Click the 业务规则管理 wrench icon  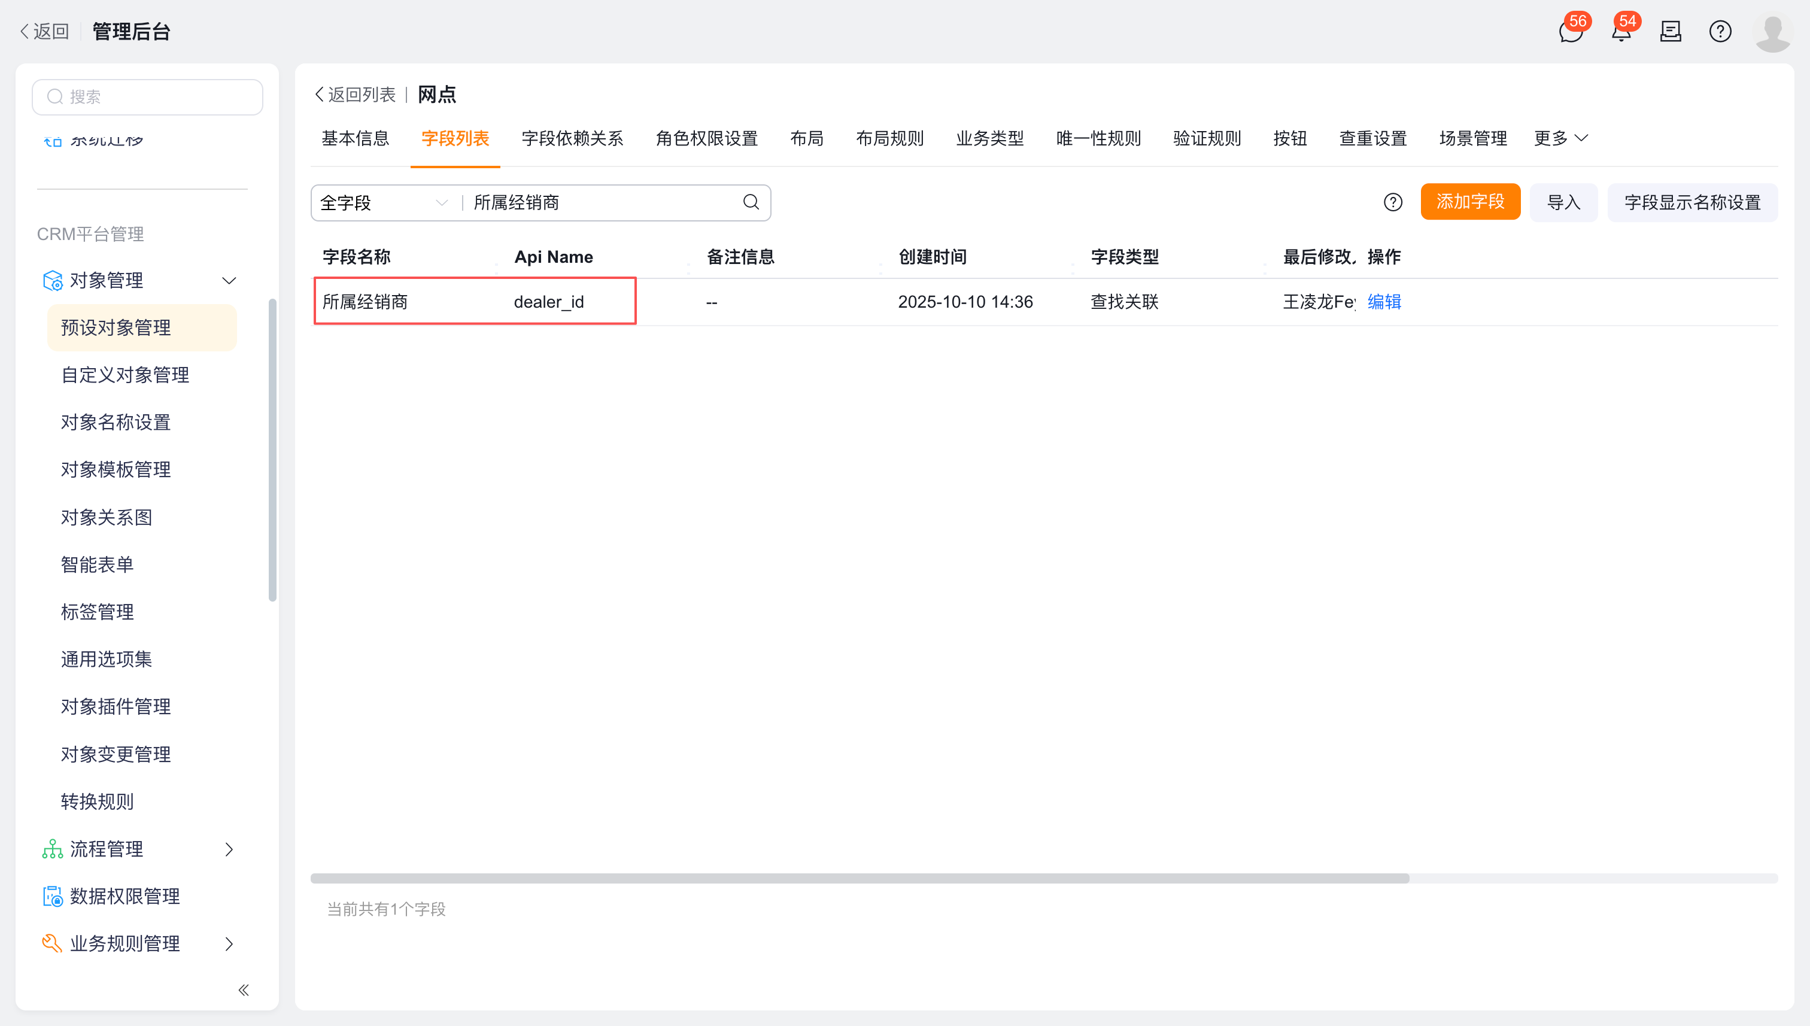(x=53, y=943)
